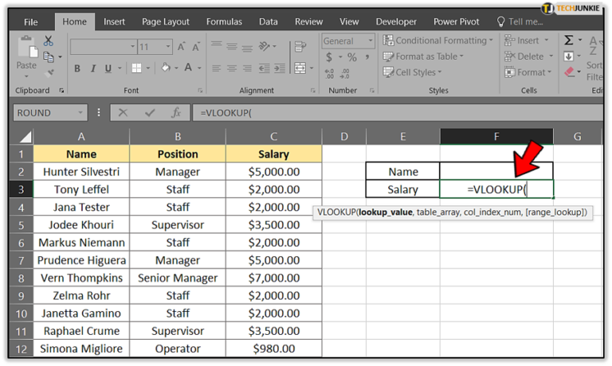This screenshot has width=612, height=366.
Task: Toggle Underline formatting
Action: point(108,68)
